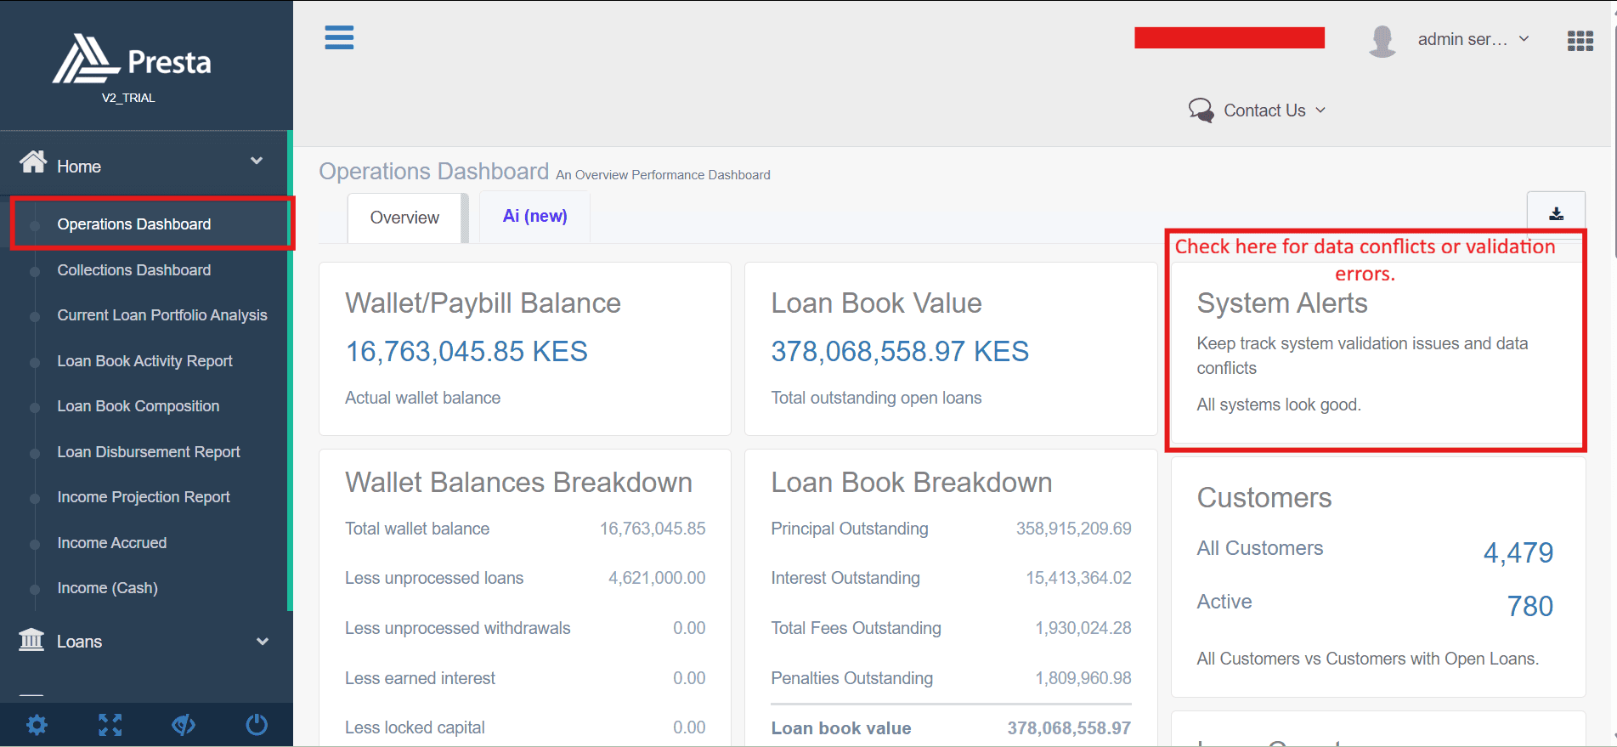Click Less unprocessed loans value 4,621,000.00
1617x747 pixels.
(657, 578)
